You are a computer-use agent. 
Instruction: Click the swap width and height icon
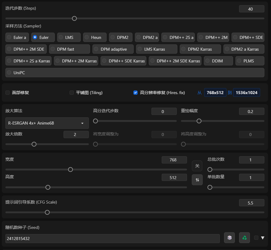pos(197,180)
